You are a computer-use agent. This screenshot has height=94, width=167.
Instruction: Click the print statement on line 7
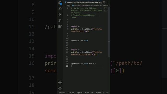coord(87,30)
